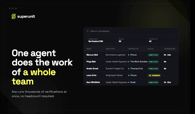
Task: Sort by the NAME column header
Action: (89, 49)
